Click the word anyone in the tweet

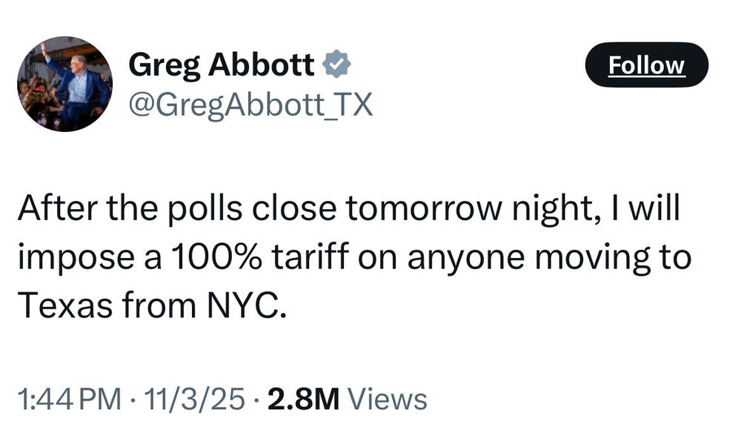click(465, 259)
